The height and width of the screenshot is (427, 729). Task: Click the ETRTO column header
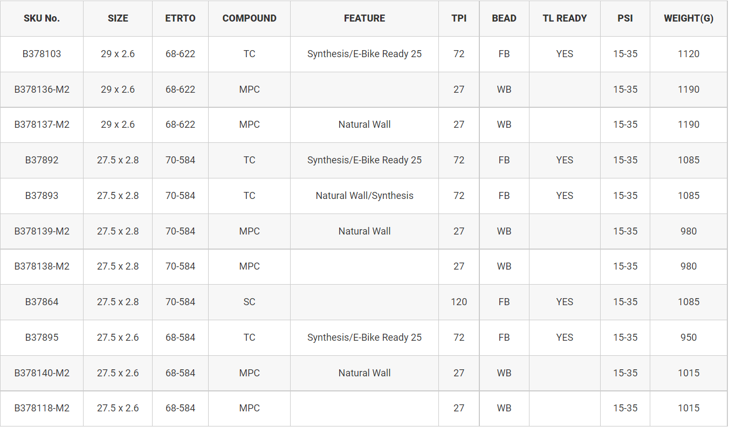[x=180, y=18]
